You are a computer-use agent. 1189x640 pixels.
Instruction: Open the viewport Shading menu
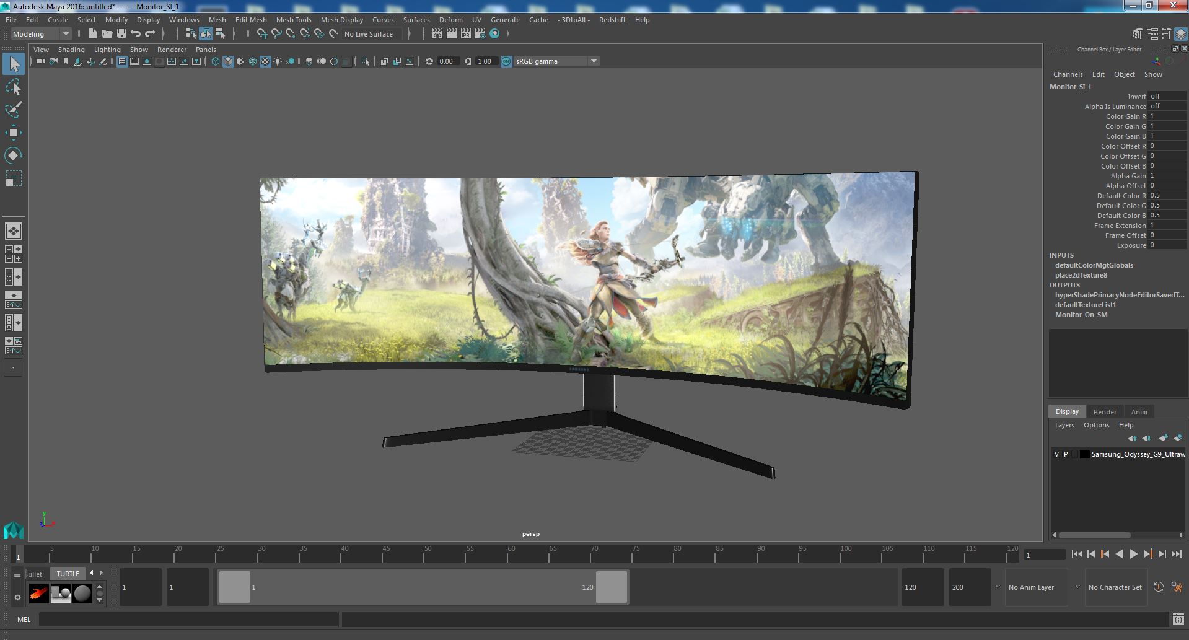[x=71, y=50]
